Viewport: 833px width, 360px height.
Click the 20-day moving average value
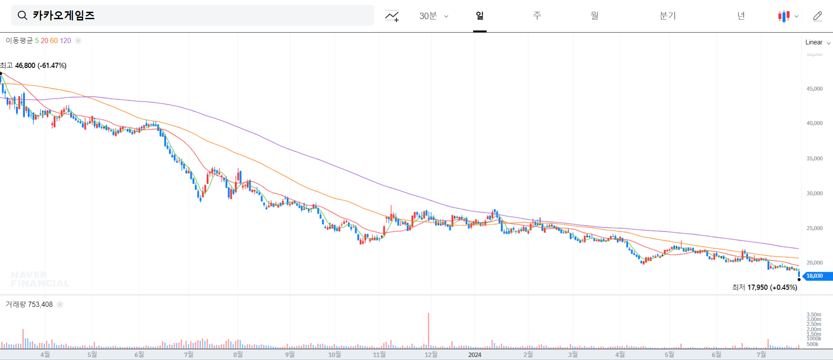44,40
